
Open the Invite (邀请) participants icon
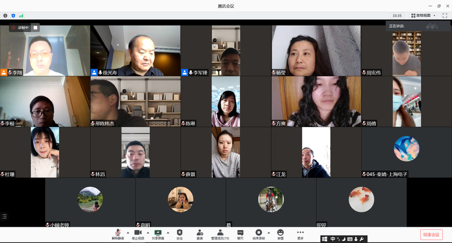click(200, 233)
